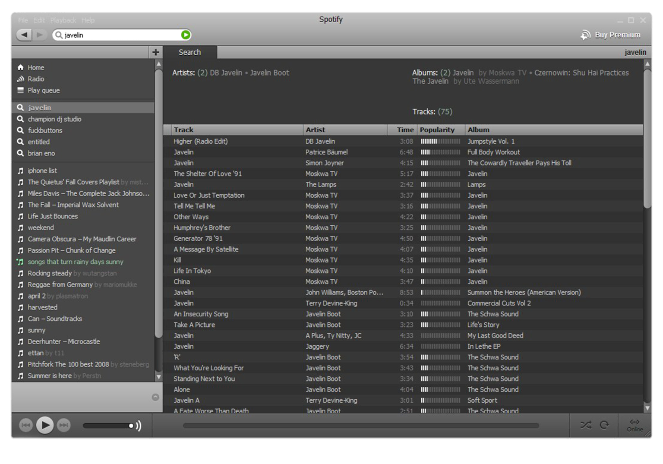
Task: Open album Javelin by Moskwa TV
Action: point(463,73)
